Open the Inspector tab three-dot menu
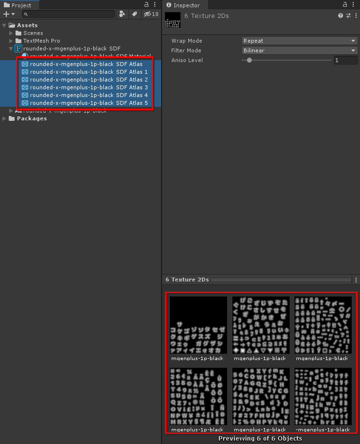The width and height of the screenshot is (360, 444). (353, 4)
